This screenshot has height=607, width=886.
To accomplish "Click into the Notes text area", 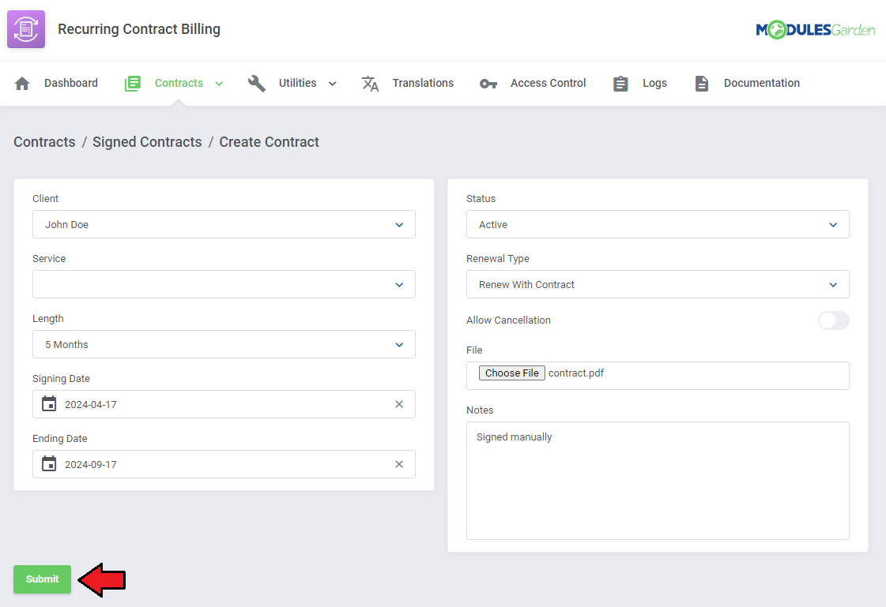I will pos(658,481).
